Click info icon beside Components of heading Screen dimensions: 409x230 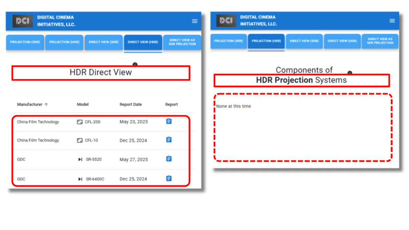pyautogui.click(x=350, y=73)
